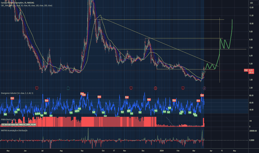
Task: Select MATRIX Acumulação e Distribuição legend
Action: [x=14, y=130]
